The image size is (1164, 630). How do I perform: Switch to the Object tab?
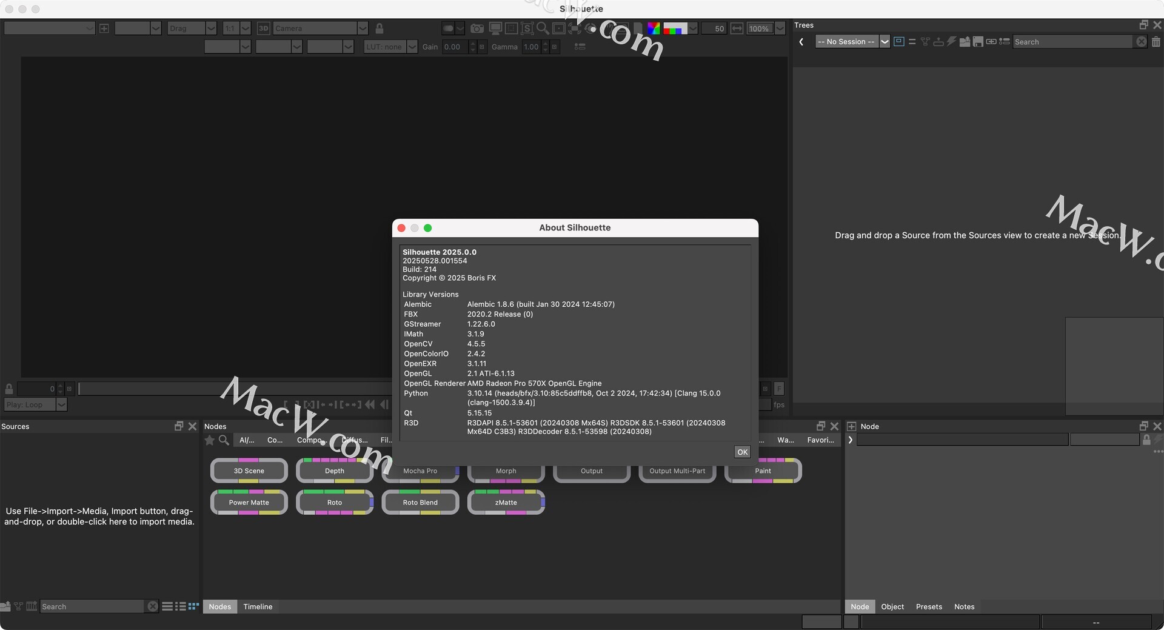892,606
